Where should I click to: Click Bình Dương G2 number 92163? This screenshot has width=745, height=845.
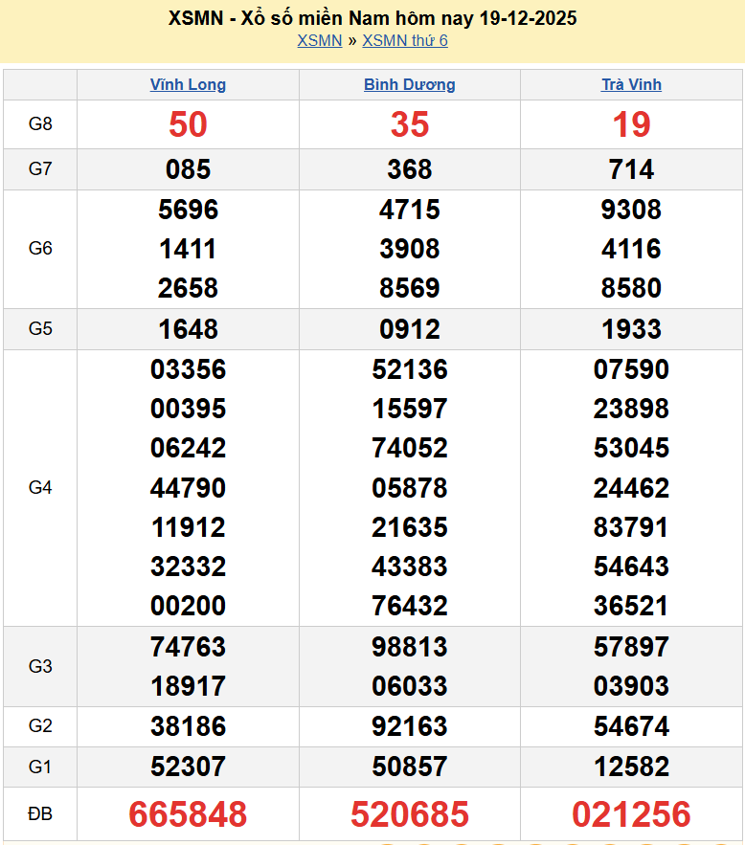[409, 726]
